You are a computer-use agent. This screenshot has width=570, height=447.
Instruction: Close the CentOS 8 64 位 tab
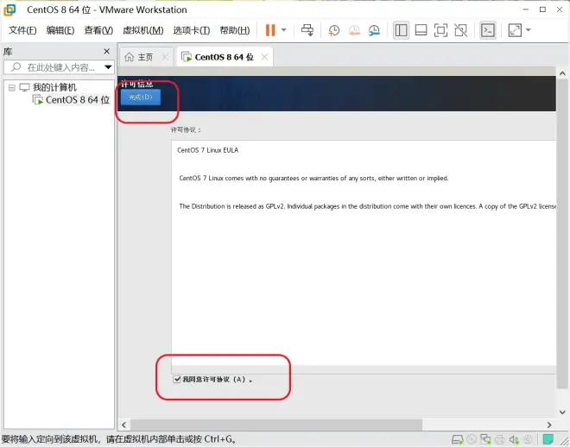tap(264, 57)
